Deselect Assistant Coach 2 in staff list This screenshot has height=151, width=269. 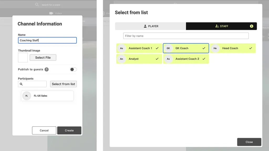coord(186,59)
